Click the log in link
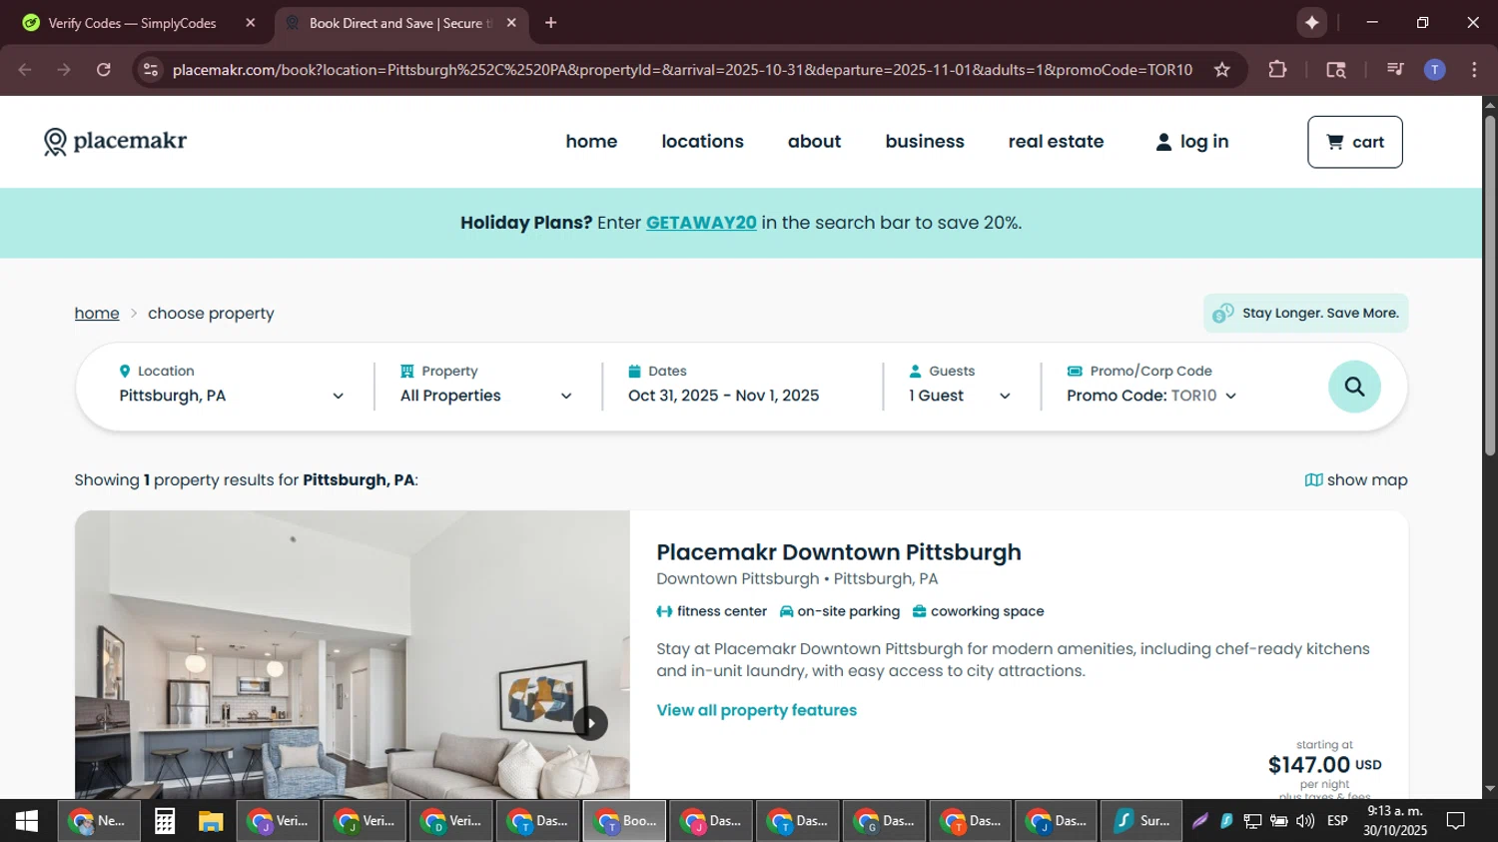This screenshot has height=842, width=1498. tap(1191, 142)
